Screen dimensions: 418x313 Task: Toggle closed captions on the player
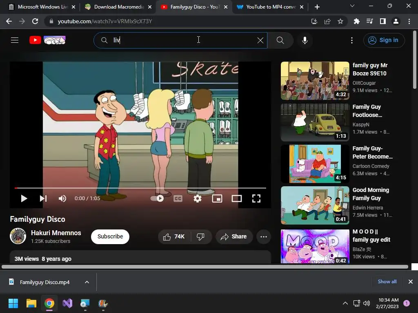178,198
